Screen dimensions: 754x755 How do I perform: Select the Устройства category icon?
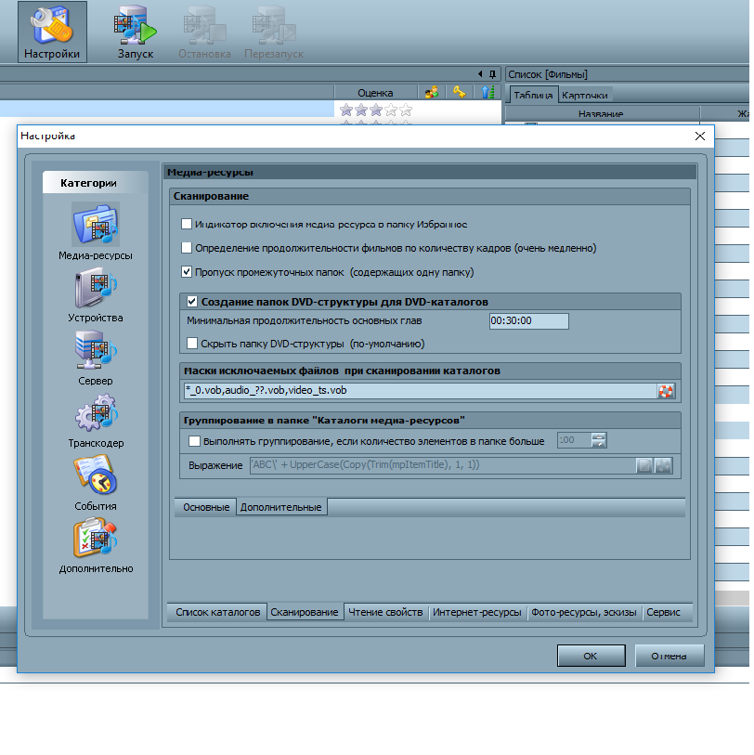click(96, 289)
